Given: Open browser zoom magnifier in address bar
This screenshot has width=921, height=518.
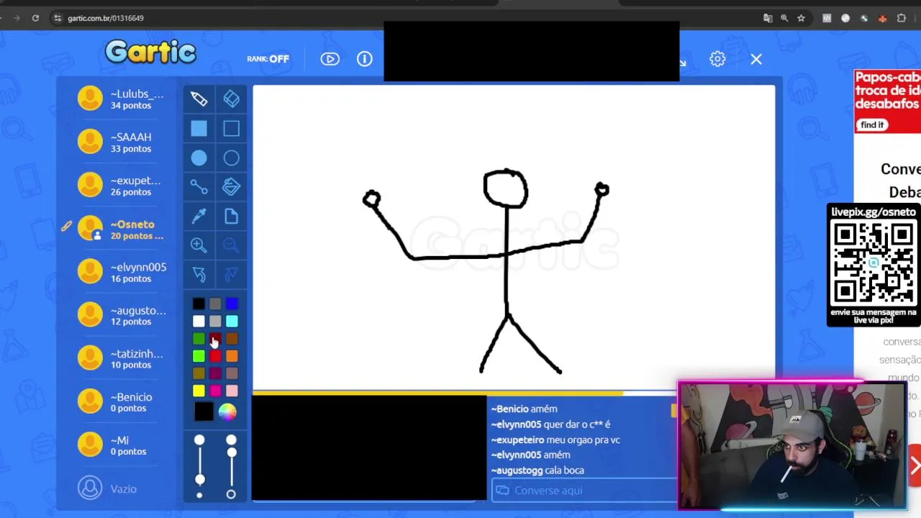Looking at the screenshot, I should (x=784, y=18).
